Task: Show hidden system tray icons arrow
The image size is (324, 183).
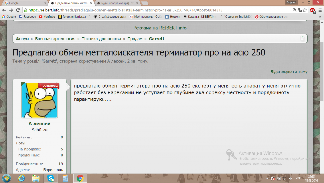Action: [267, 178]
